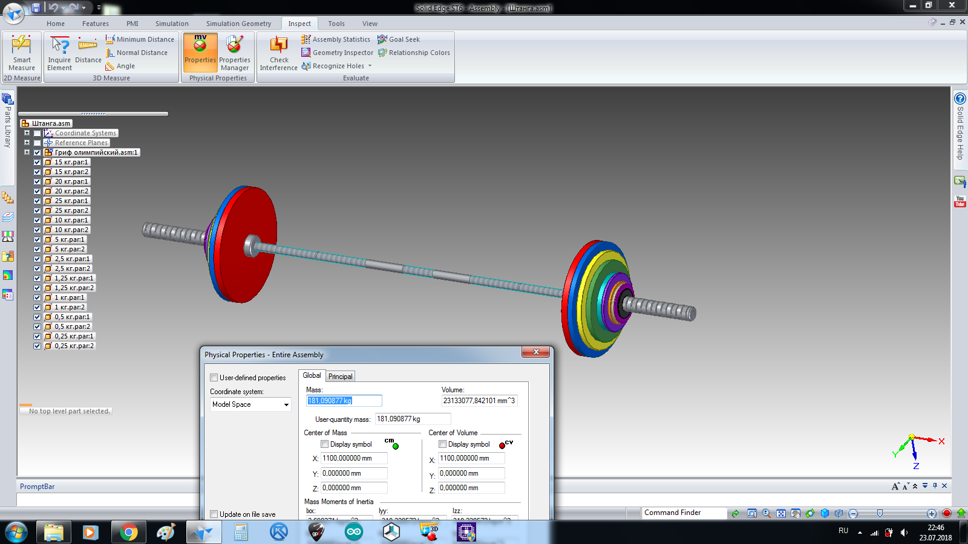Increase PromptBar font size

[895, 486]
